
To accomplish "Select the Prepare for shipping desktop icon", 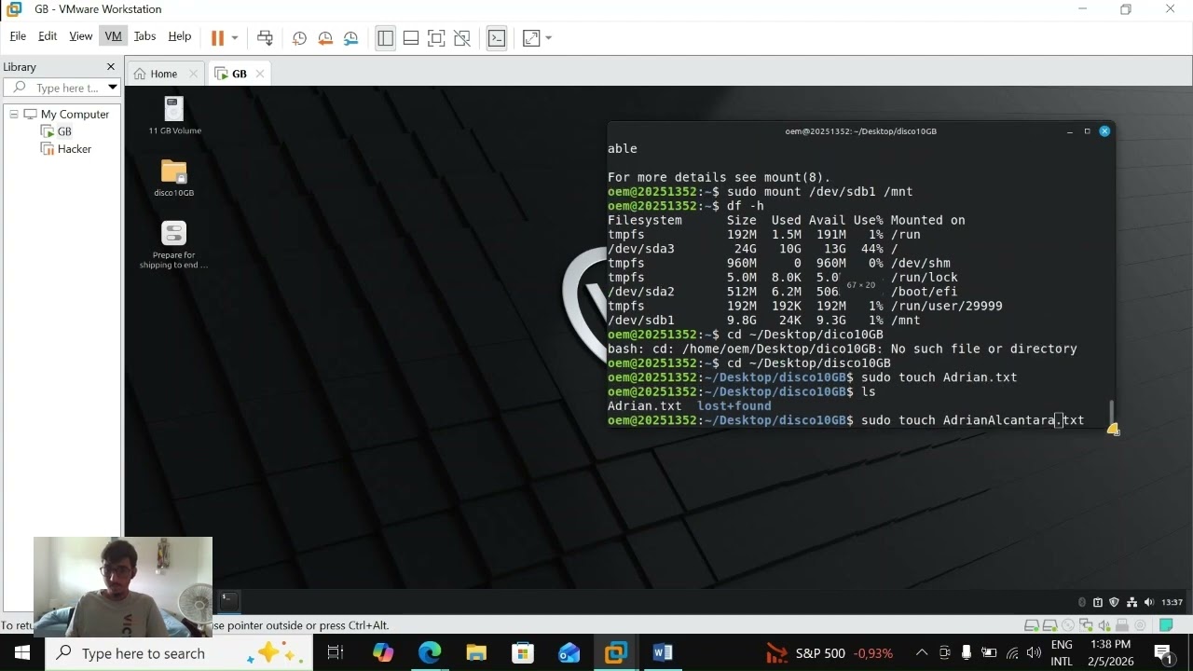I will (x=174, y=245).
